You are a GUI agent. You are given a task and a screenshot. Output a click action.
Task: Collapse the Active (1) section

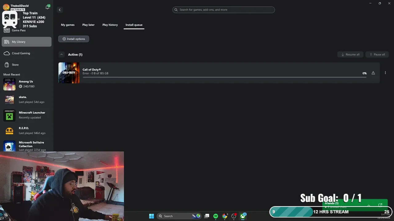pyautogui.click(x=62, y=54)
